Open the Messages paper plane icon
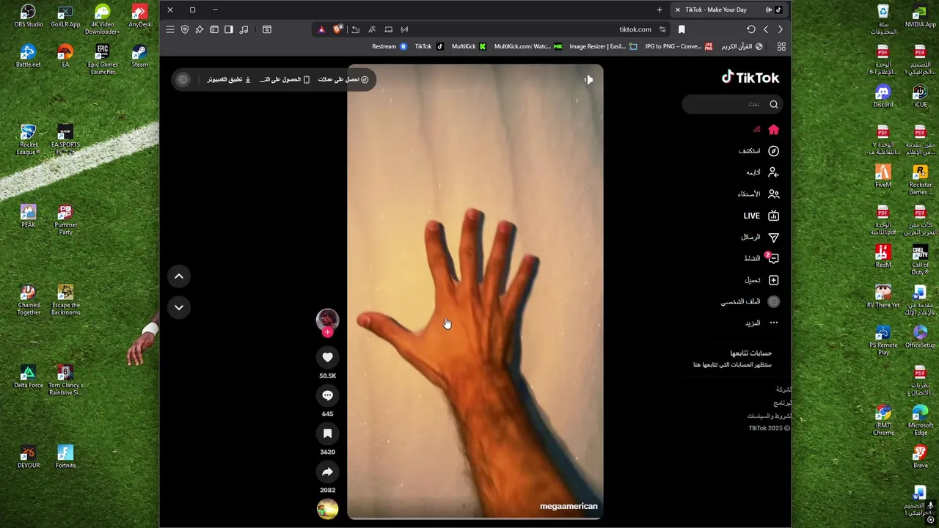The height and width of the screenshot is (528, 939). pyautogui.click(x=773, y=237)
